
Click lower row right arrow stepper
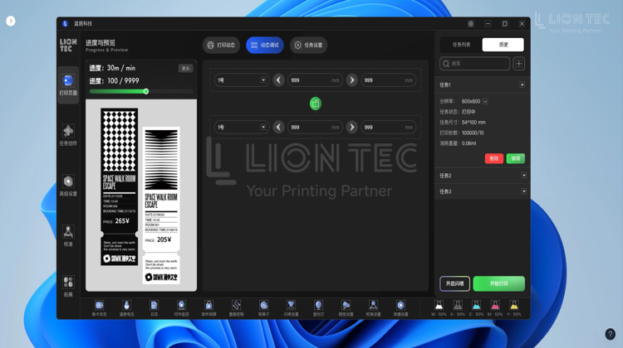coord(351,128)
